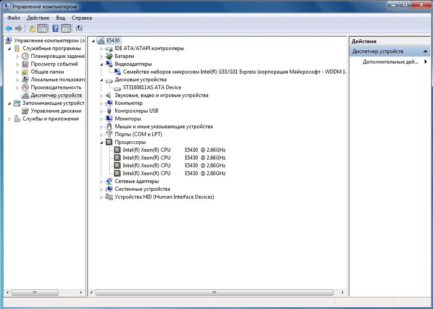Click the sound devices speaker icon
The height and width of the screenshot is (309, 433).
[109, 95]
